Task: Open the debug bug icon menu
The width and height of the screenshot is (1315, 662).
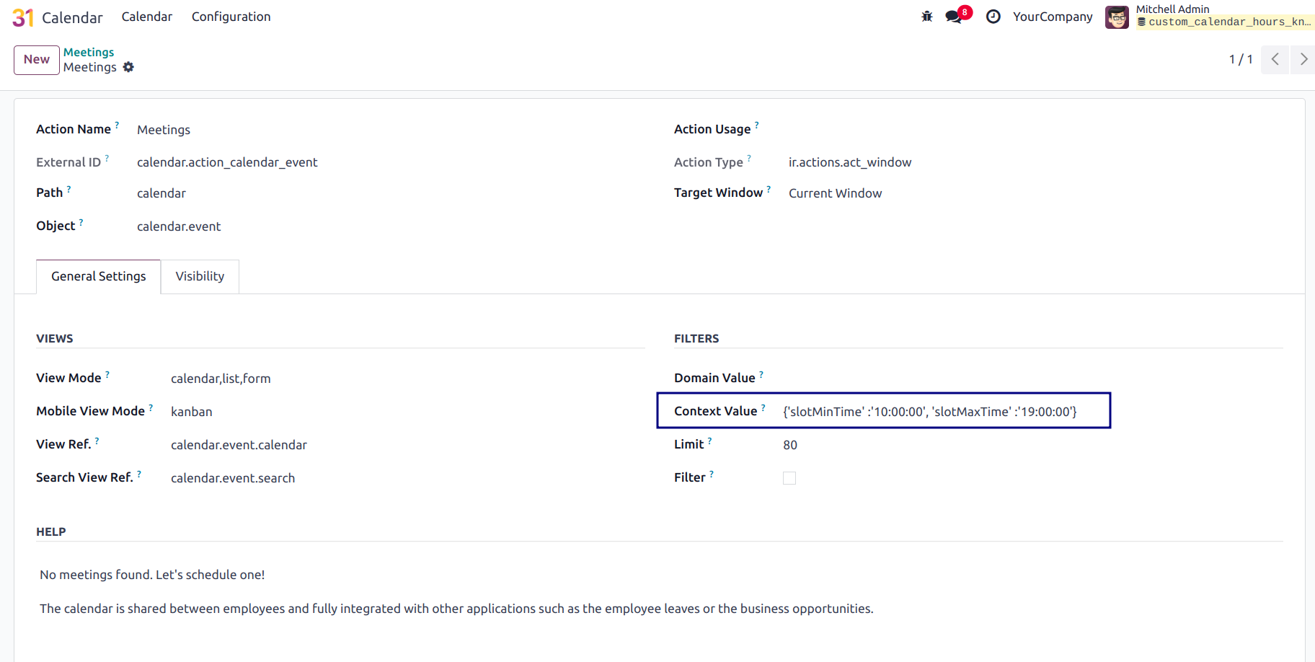Action: point(927,17)
